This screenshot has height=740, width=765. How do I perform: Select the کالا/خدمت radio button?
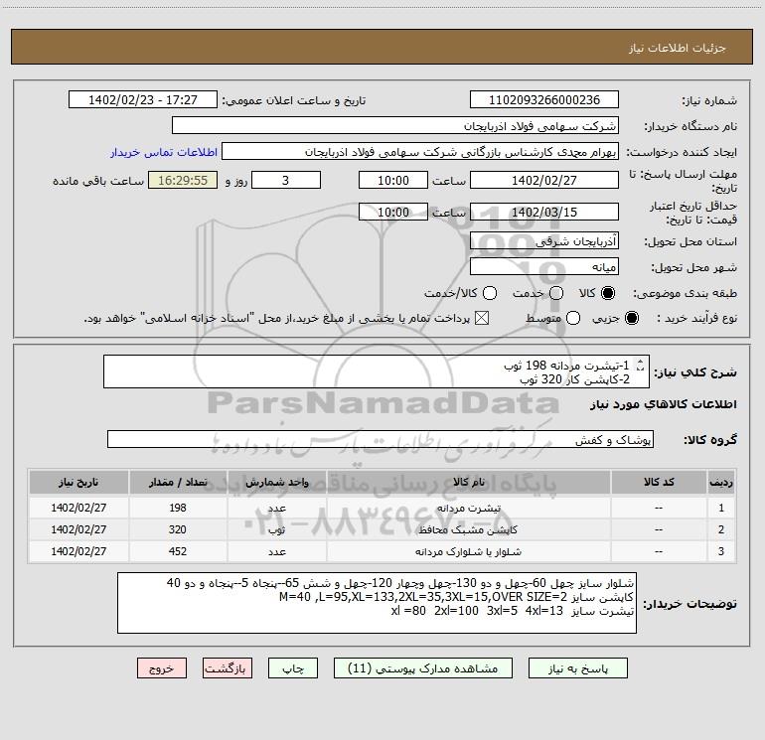490,293
